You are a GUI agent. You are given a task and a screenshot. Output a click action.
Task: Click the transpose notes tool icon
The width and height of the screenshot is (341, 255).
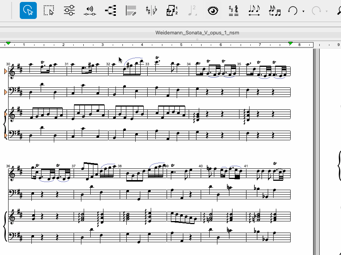click(x=274, y=11)
